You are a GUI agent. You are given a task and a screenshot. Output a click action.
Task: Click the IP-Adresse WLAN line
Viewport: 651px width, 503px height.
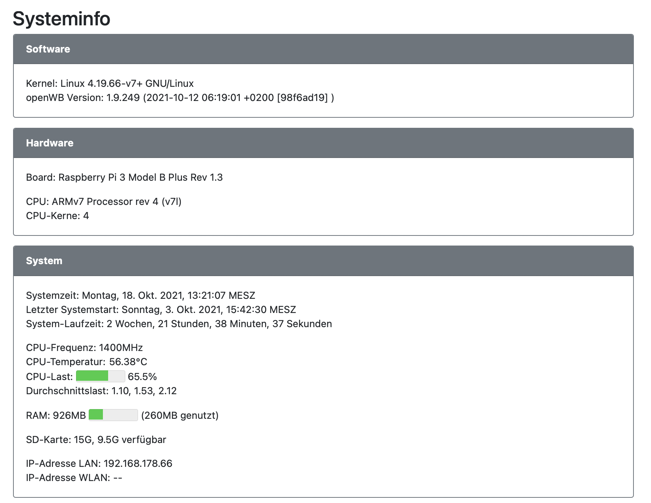point(74,478)
